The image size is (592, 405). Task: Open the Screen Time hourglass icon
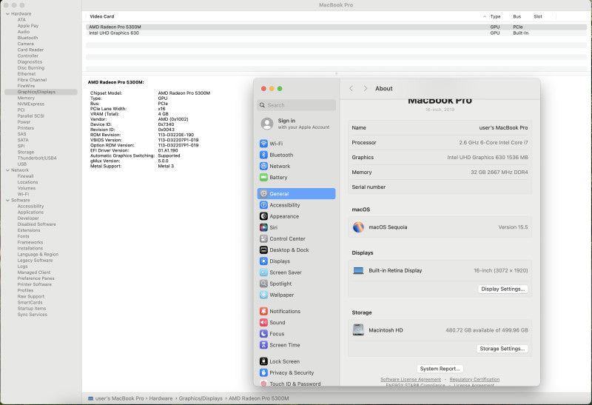[263, 345]
